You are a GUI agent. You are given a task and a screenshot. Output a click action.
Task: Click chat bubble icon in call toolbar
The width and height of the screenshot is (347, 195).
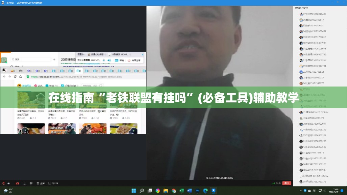pyautogui.click(x=31, y=183)
